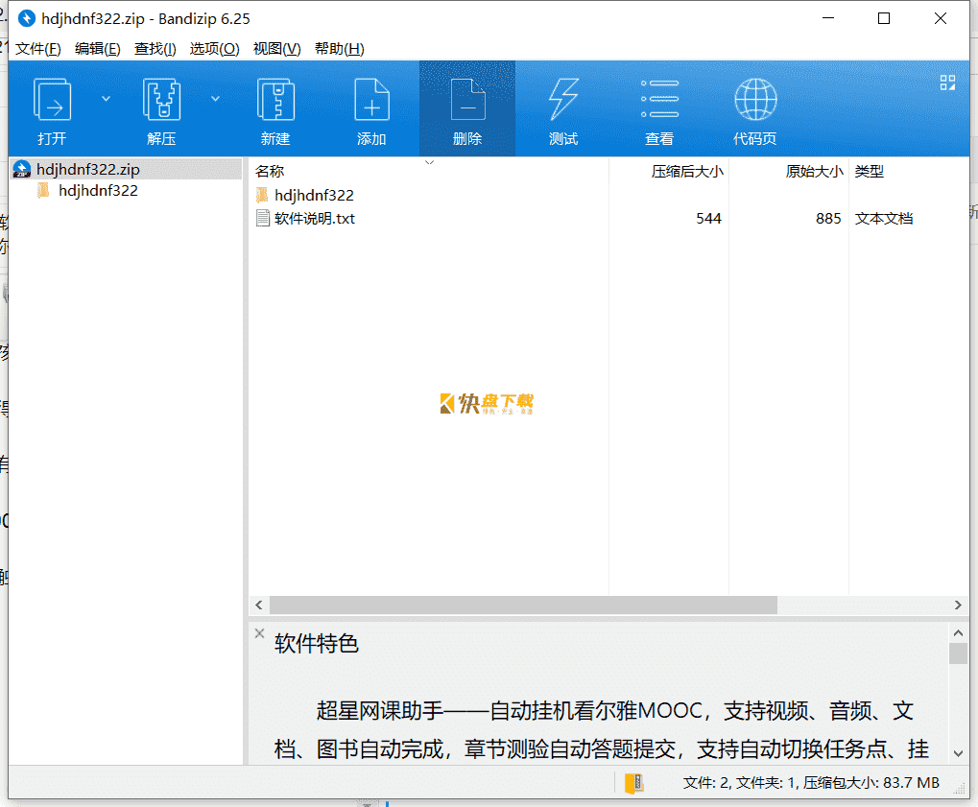This screenshot has height=807, width=978.
Task: Expand the Extract (解压) dropdown arrow
Action: coord(215,99)
